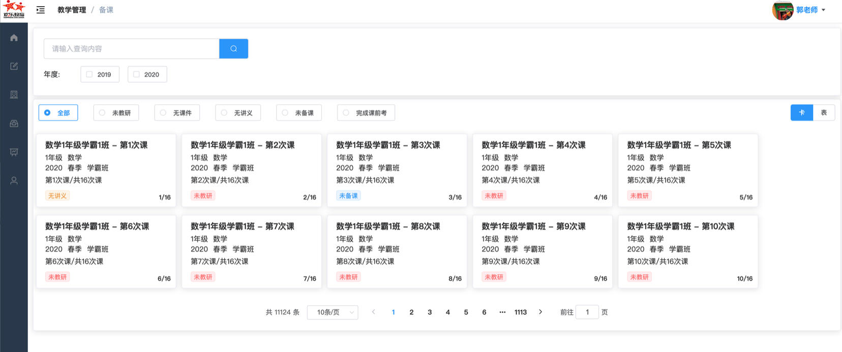Click the 备课 breadcrumb

tap(106, 10)
